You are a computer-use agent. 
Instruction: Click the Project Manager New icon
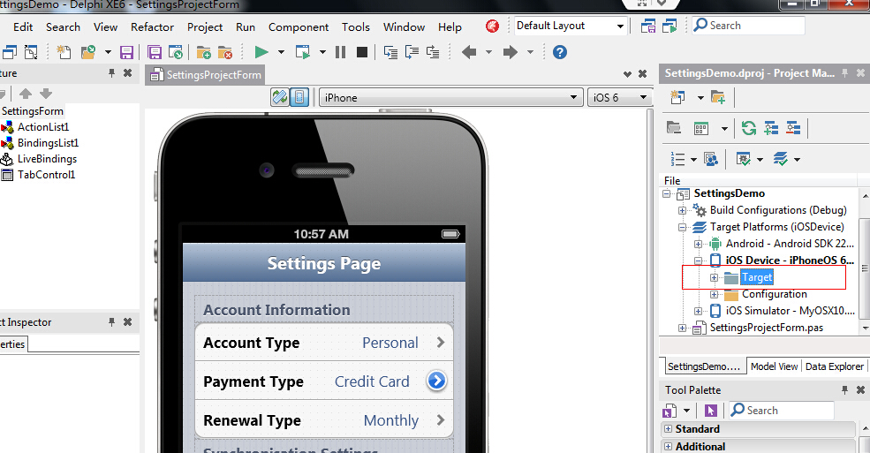[677, 98]
